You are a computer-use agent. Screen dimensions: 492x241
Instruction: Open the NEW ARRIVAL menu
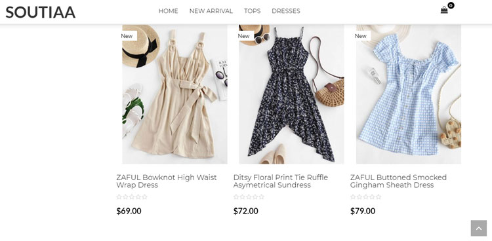click(211, 11)
